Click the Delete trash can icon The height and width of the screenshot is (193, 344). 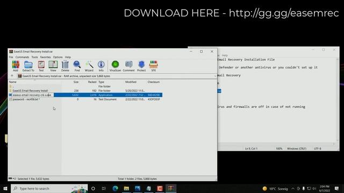(65, 66)
